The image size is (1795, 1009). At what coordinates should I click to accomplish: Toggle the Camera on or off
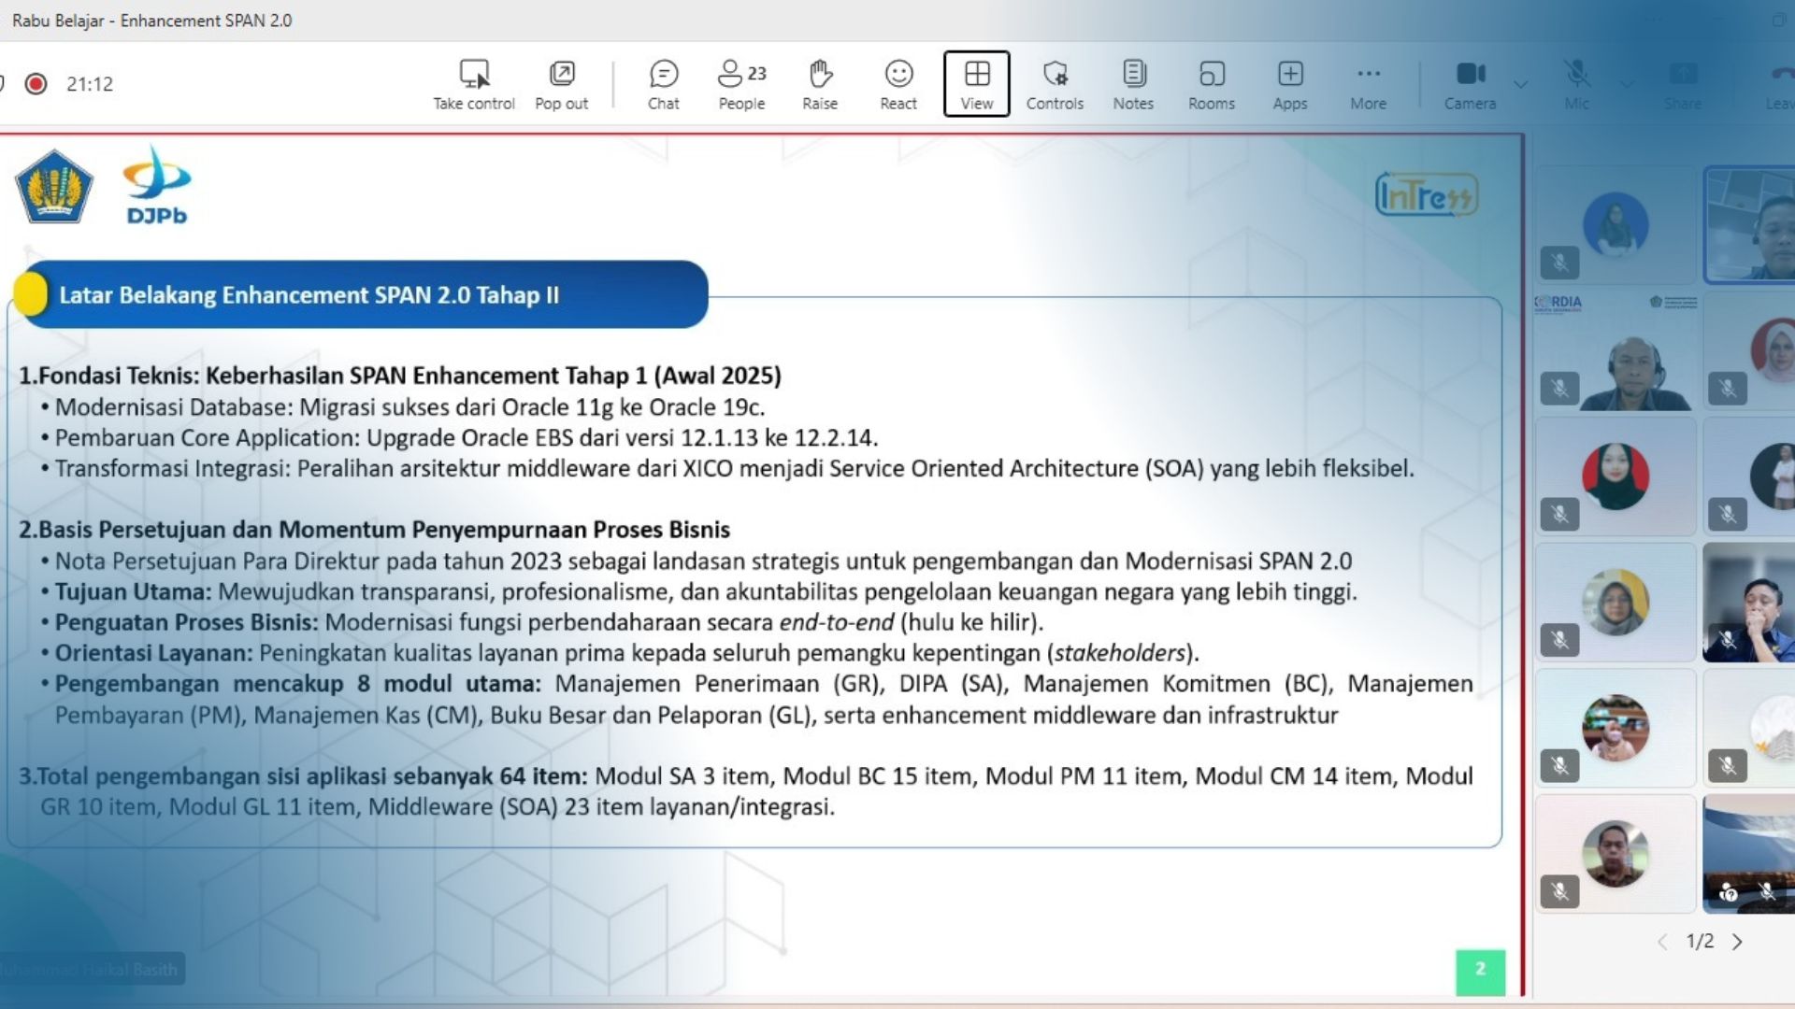click(x=1470, y=83)
